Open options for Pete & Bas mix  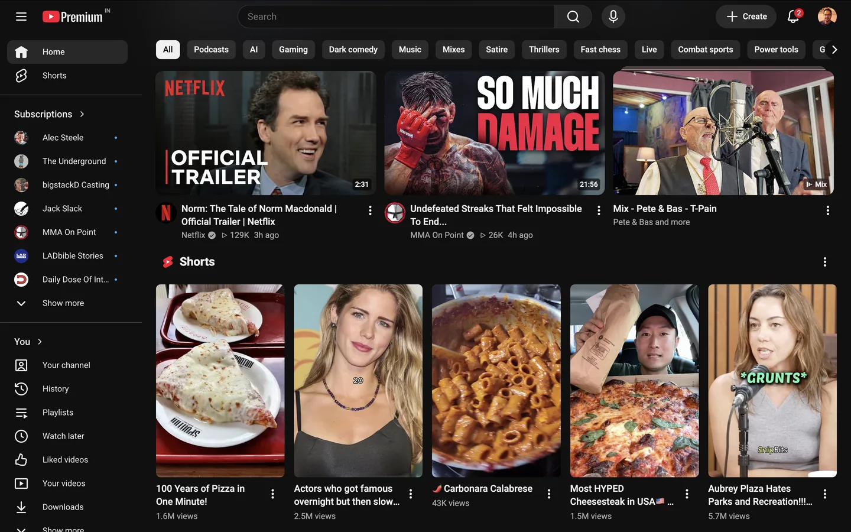tap(827, 210)
